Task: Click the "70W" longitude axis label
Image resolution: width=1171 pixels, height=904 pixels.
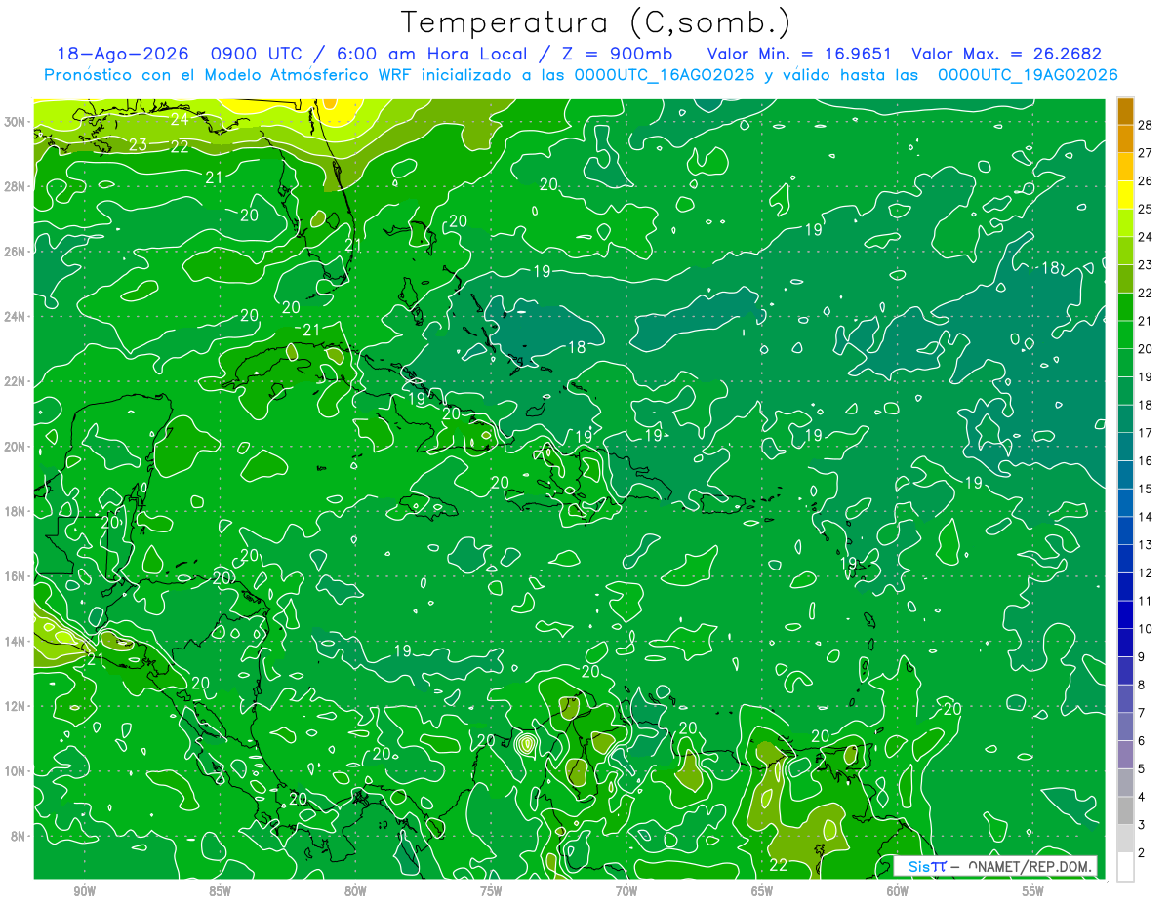Action: (626, 890)
